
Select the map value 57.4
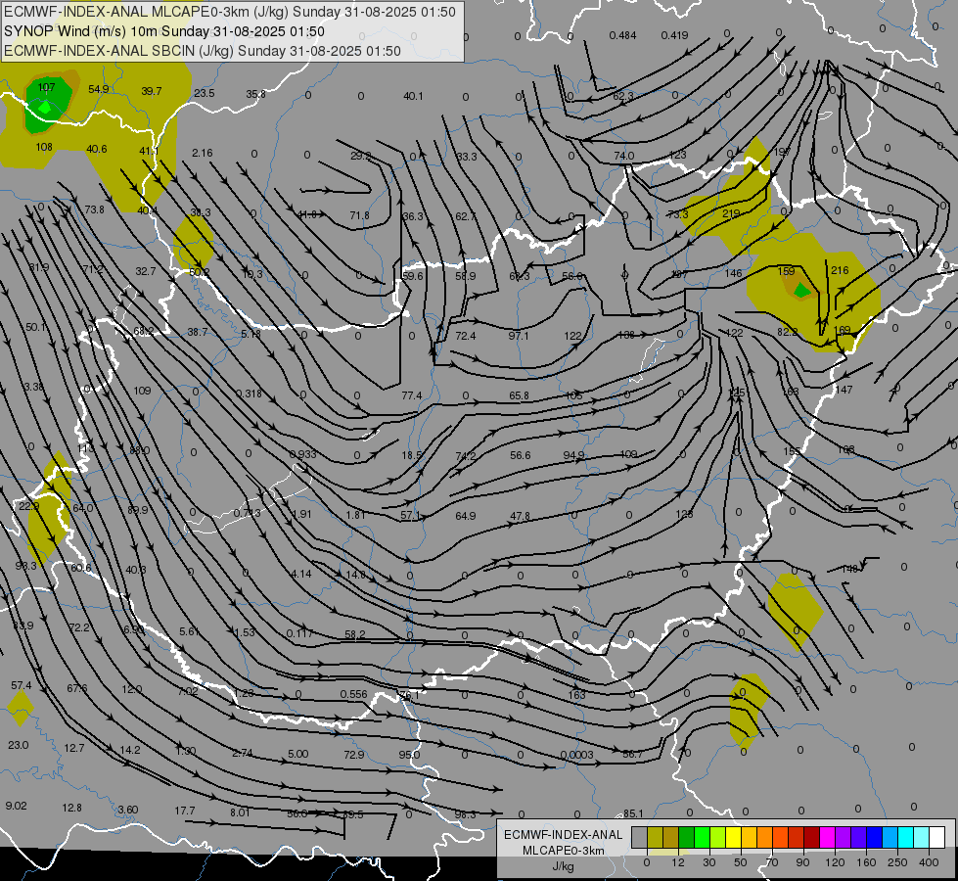pos(22,685)
